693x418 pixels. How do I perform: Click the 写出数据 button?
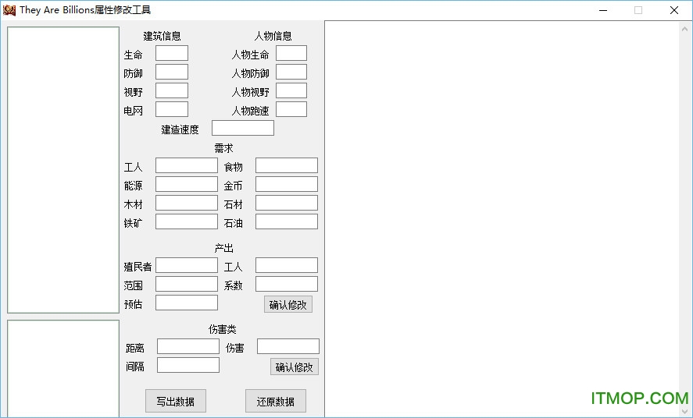point(176,402)
